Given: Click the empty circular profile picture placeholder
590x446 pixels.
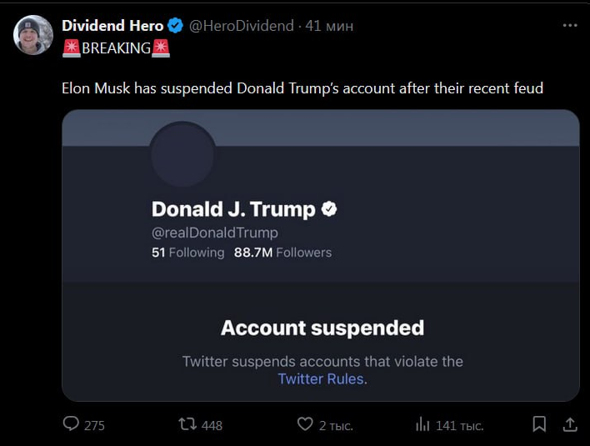Looking at the screenshot, I should tap(182, 155).
